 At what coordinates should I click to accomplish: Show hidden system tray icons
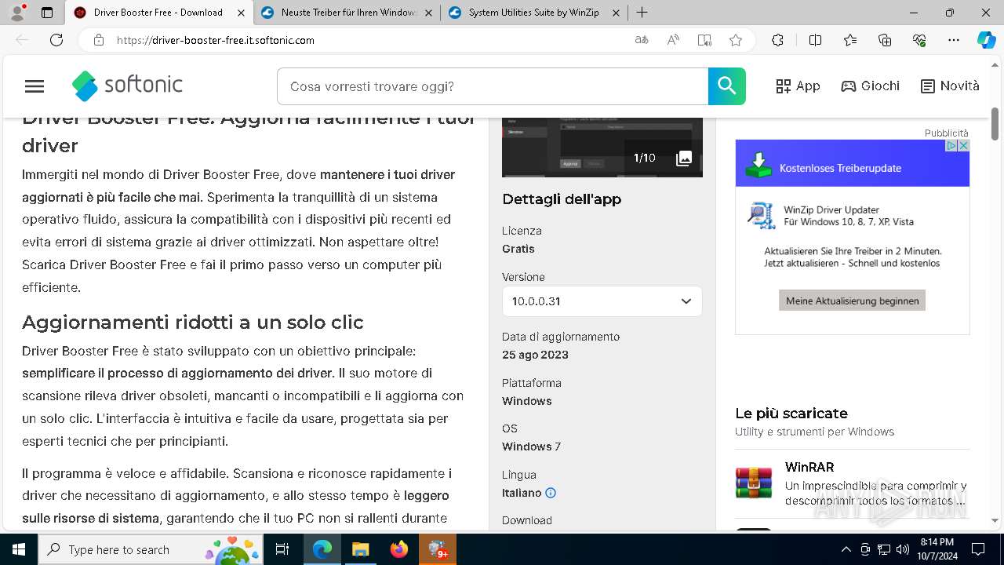pyautogui.click(x=846, y=549)
